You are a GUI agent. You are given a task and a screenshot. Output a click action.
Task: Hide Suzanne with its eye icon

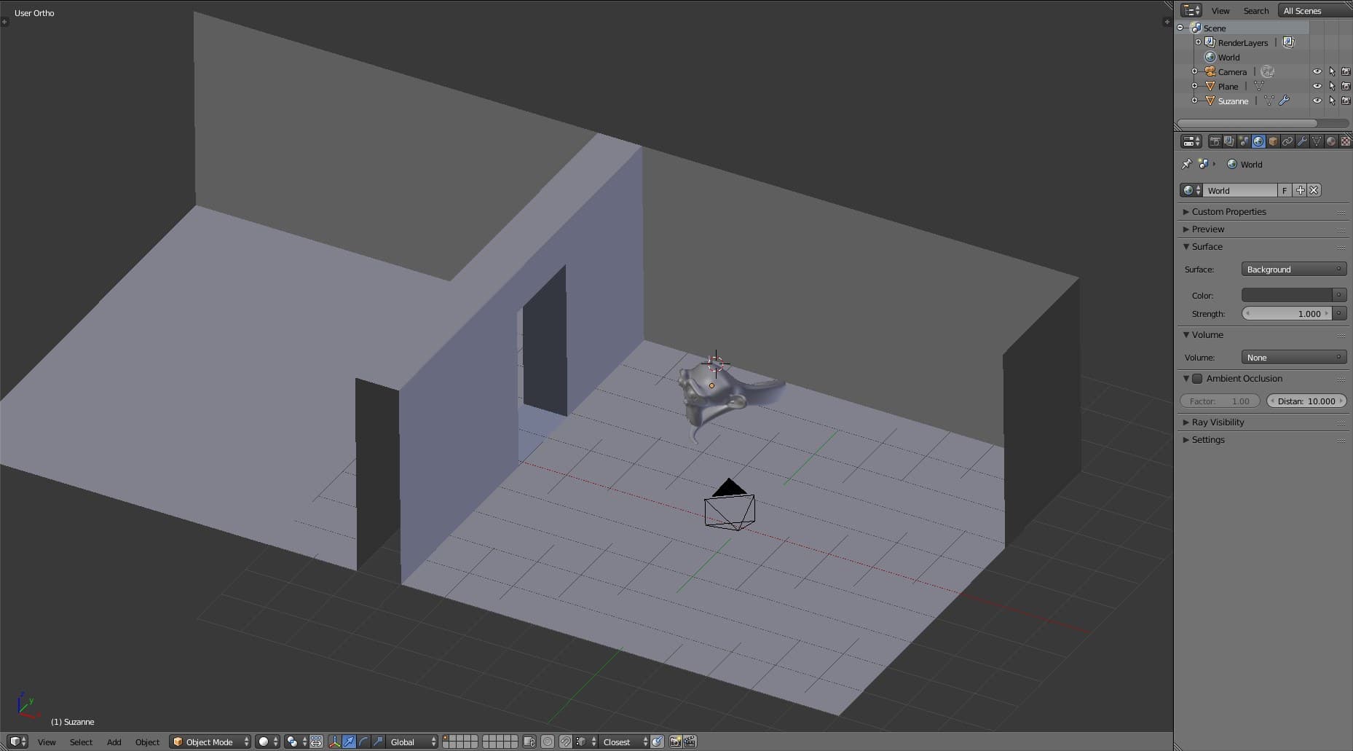(1317, 101)
